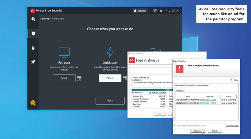Start the Full scan
The image size is (251, 139).
click(x=64, y=78)
